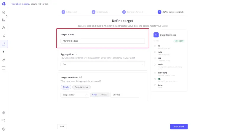Open the Aggregation Sum dropdown
Viewport: 237px width, 133px height.
coord(103,64)
